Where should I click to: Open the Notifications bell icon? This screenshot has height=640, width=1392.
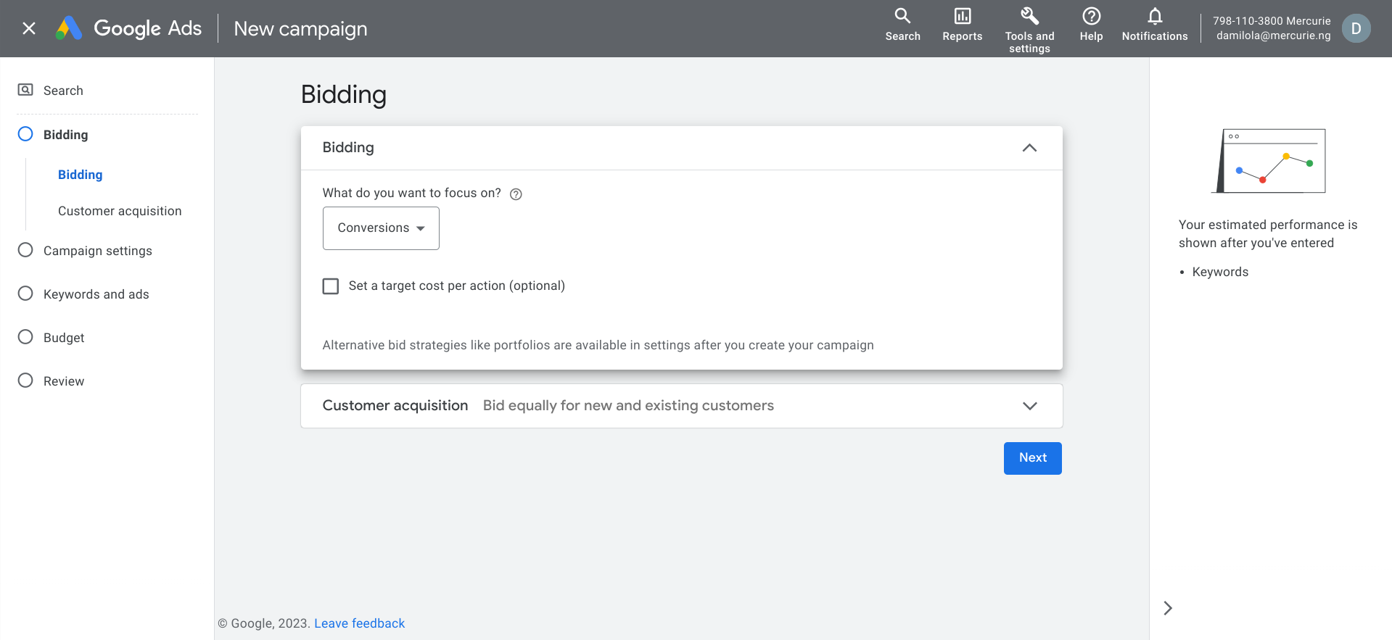(1155, 16)
